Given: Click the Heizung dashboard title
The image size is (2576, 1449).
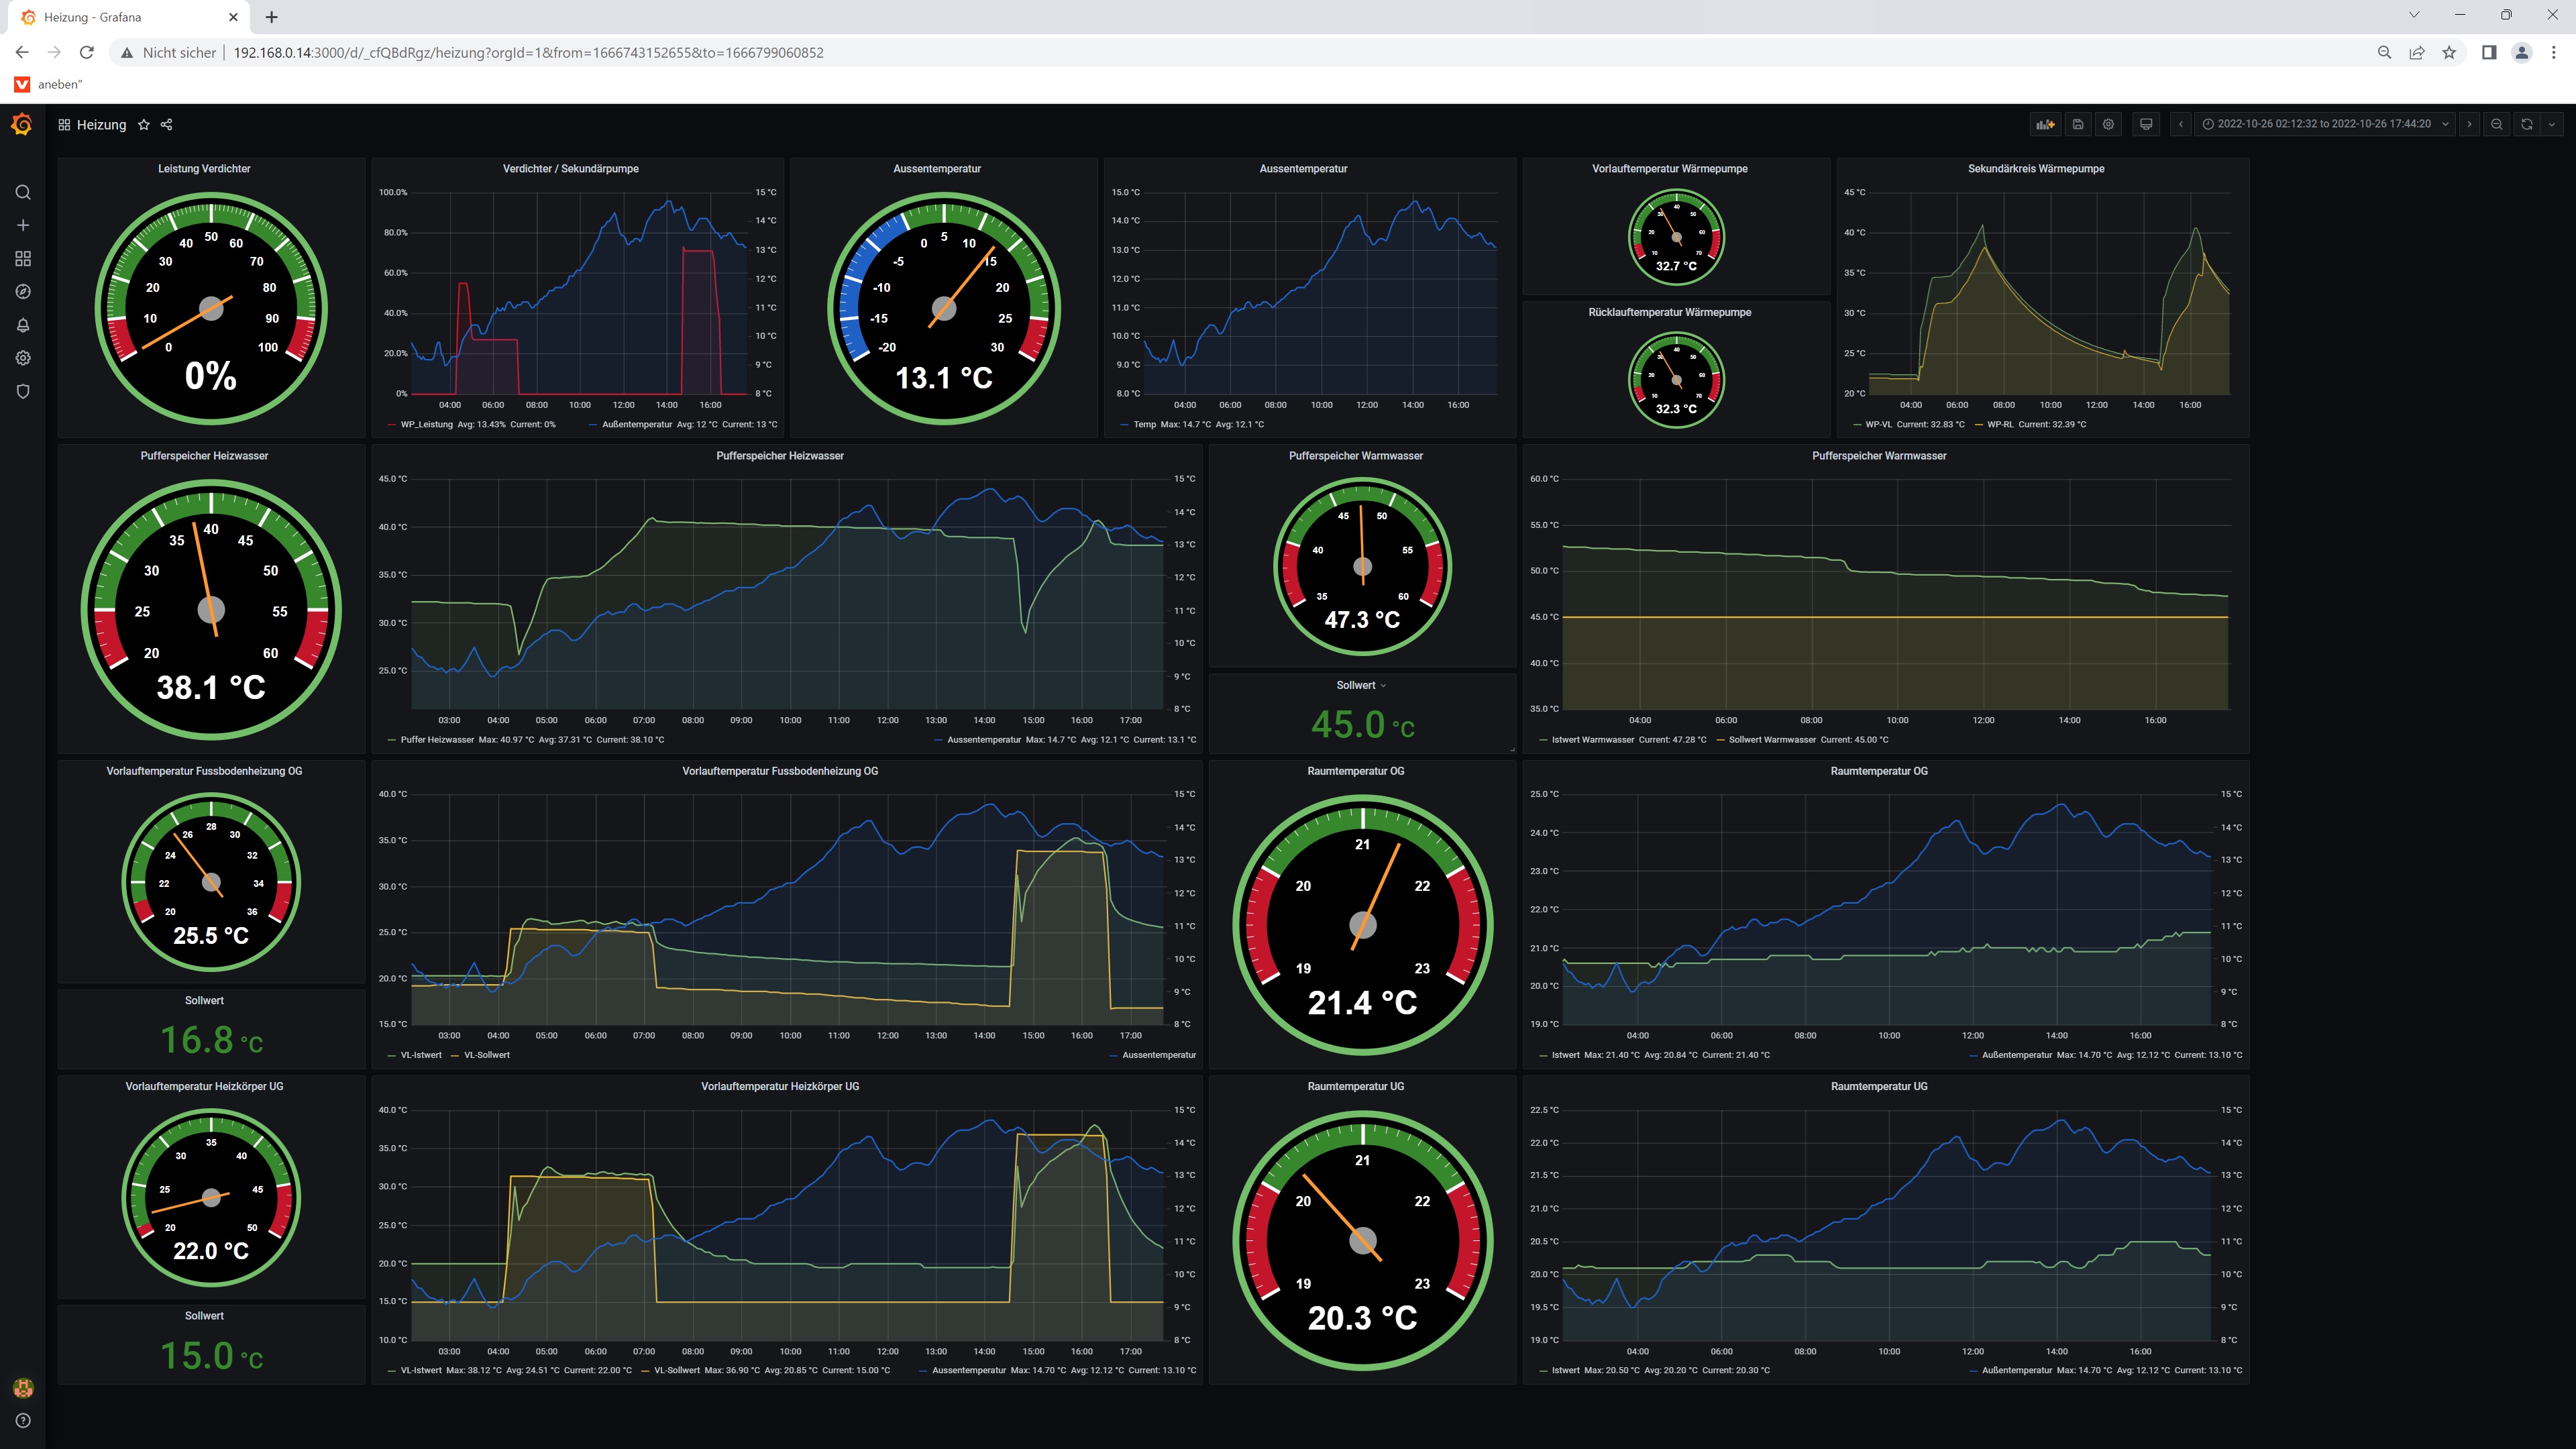Looking at the screenshot, I should click(102, 125).
